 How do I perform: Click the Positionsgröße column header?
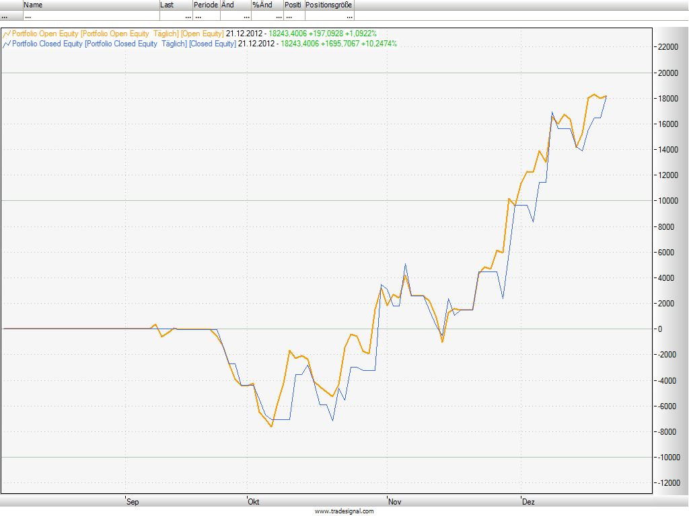pos(329,5)
